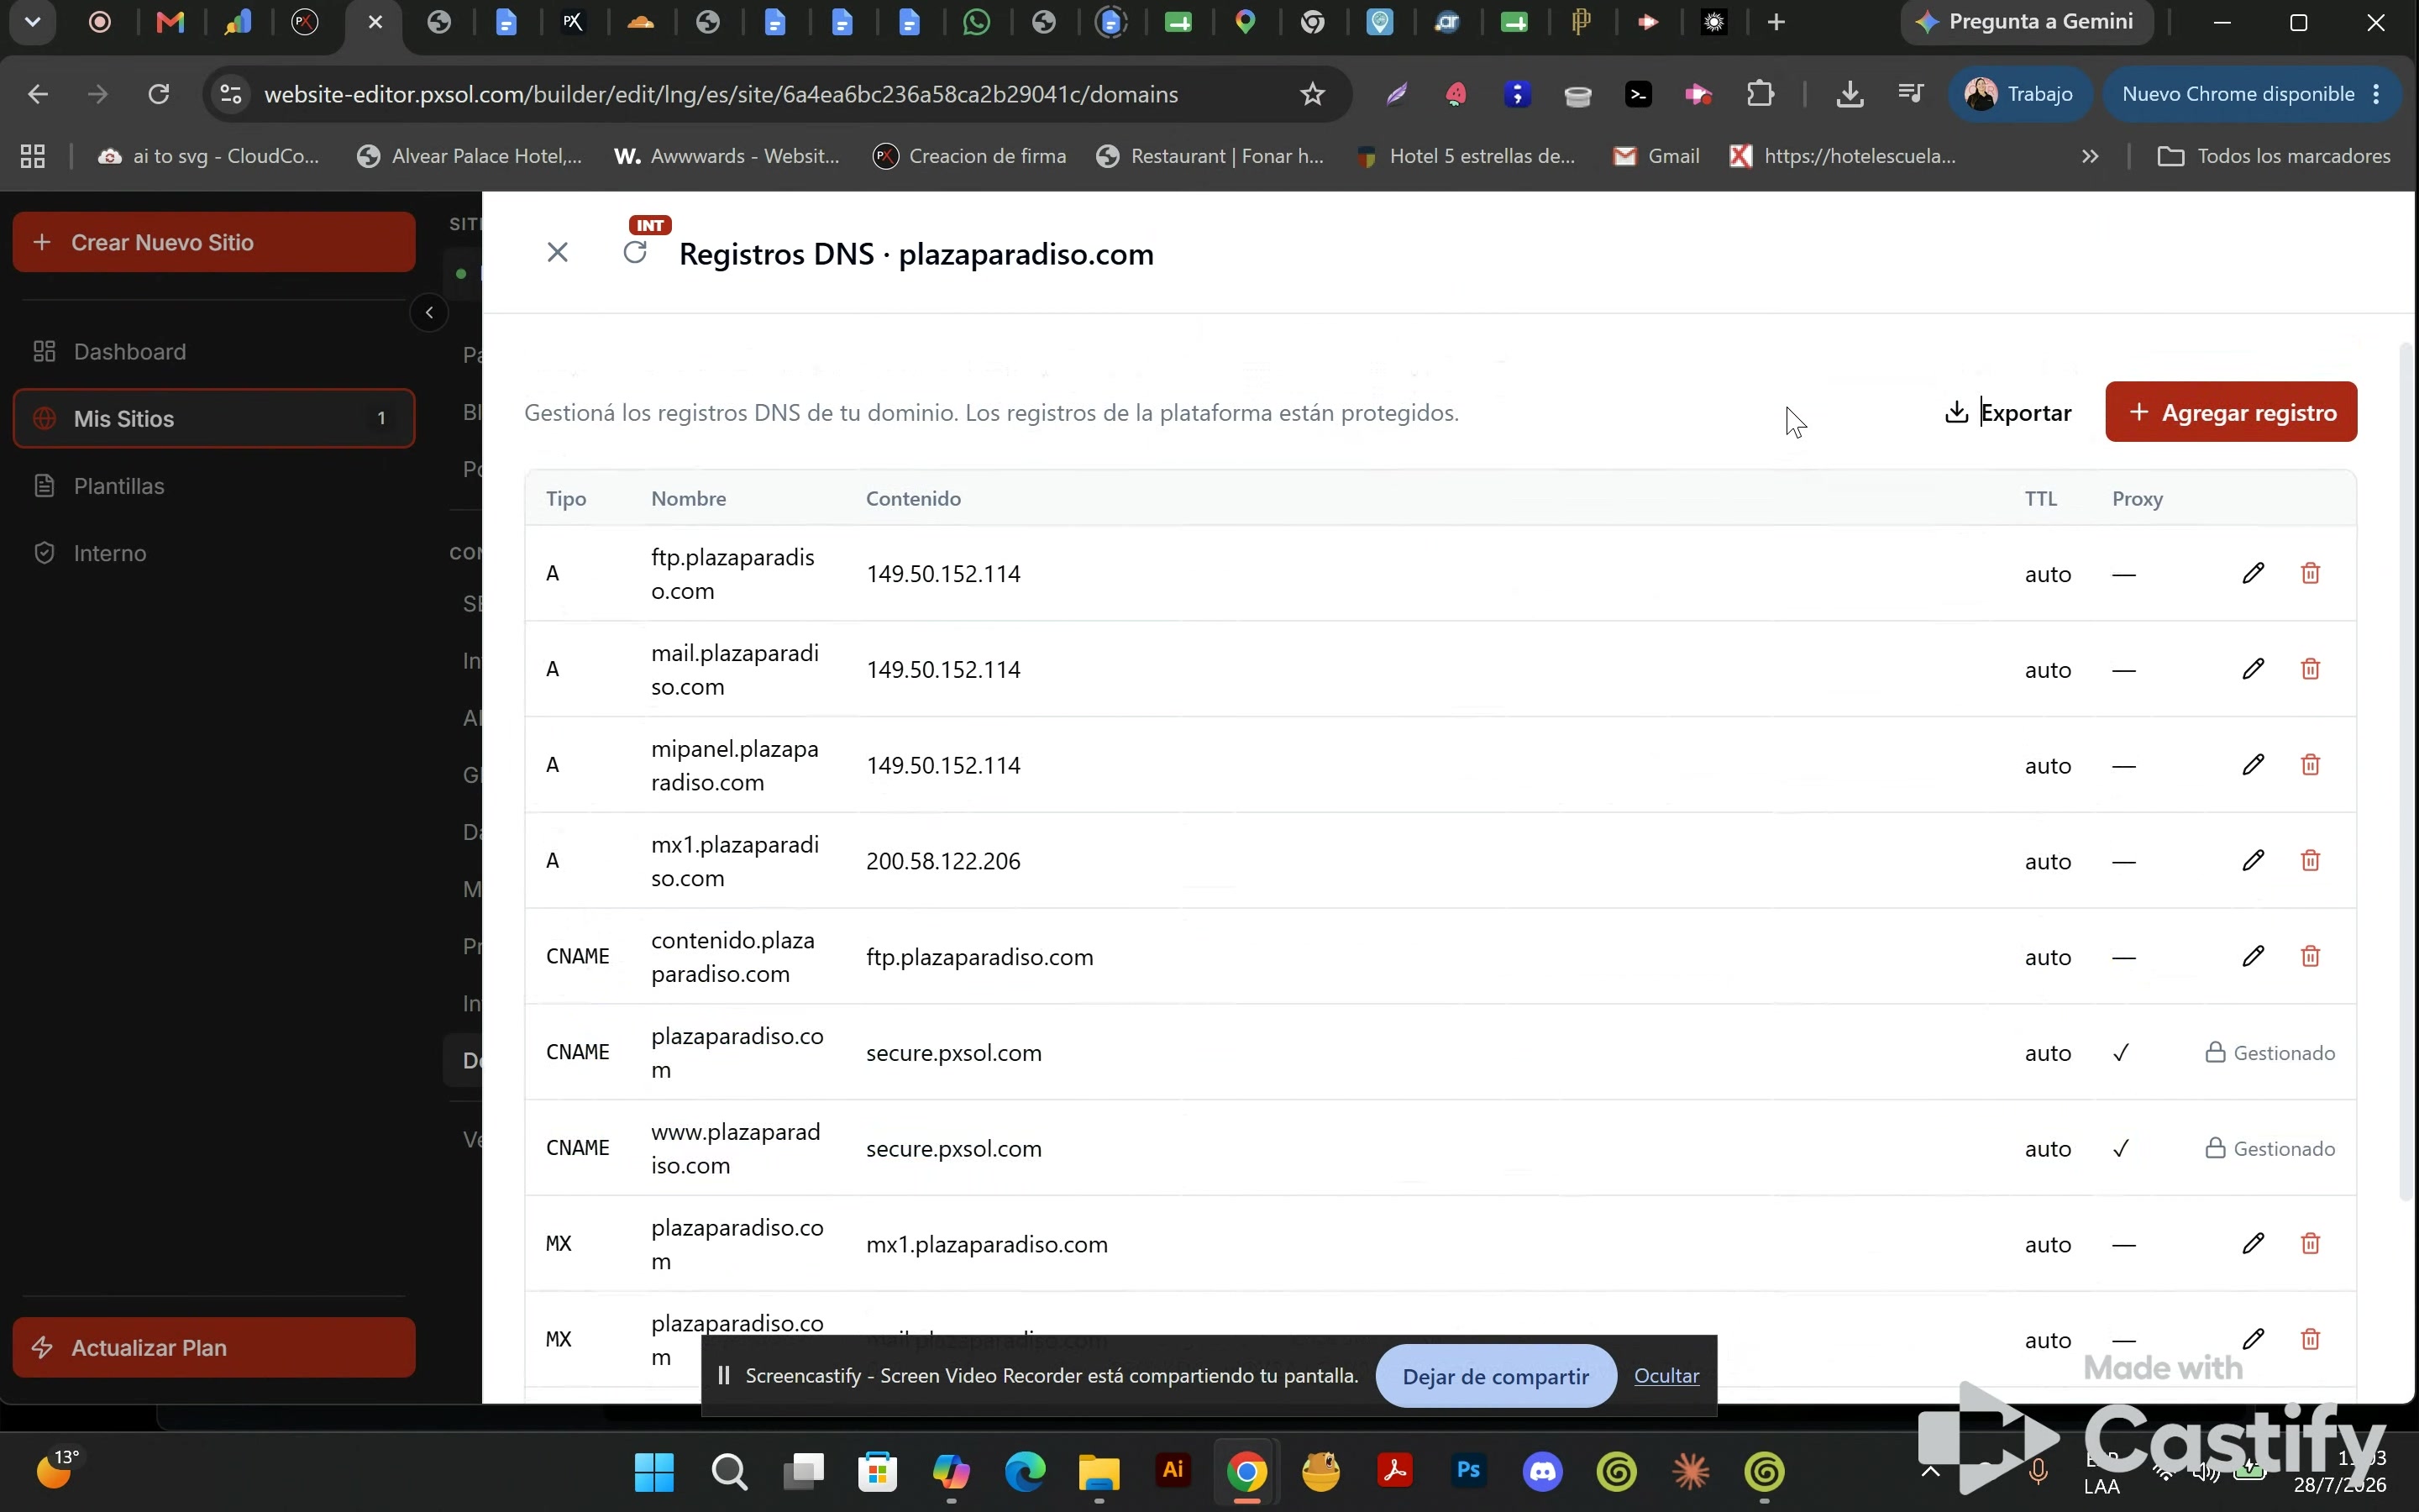Screen dimensions: 2419x1512
Task: Open the Windows Start menu
Action: 655,1471
